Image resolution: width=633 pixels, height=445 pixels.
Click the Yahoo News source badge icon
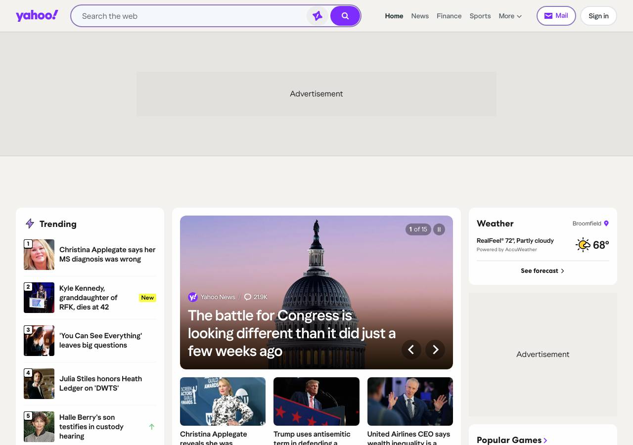pos(193,297)
